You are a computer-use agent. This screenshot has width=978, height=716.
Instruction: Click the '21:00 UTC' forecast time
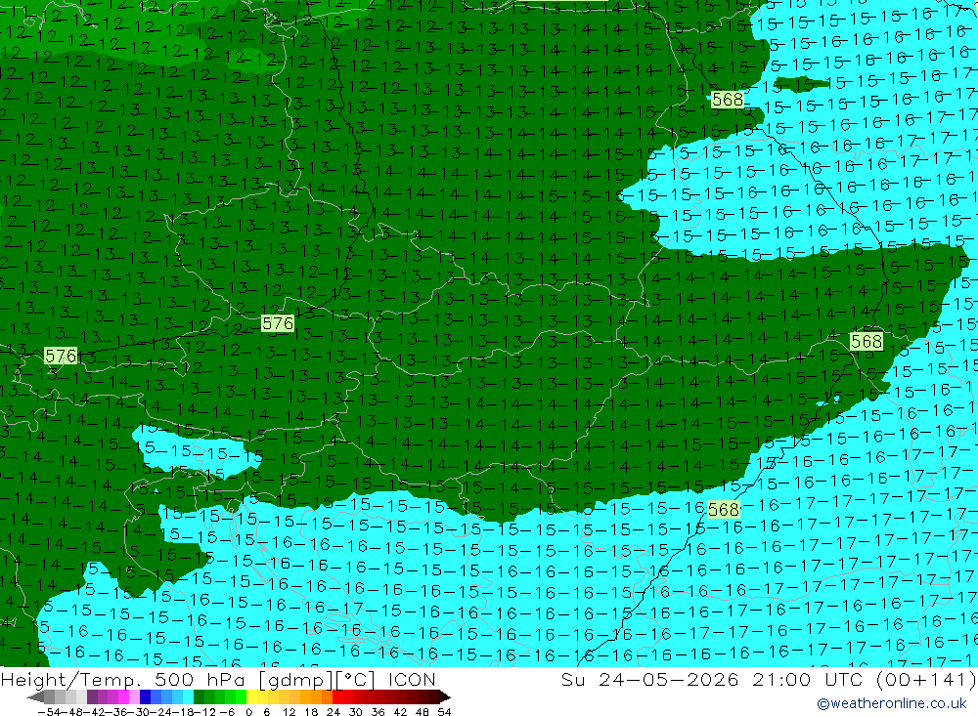pos(810,679)
